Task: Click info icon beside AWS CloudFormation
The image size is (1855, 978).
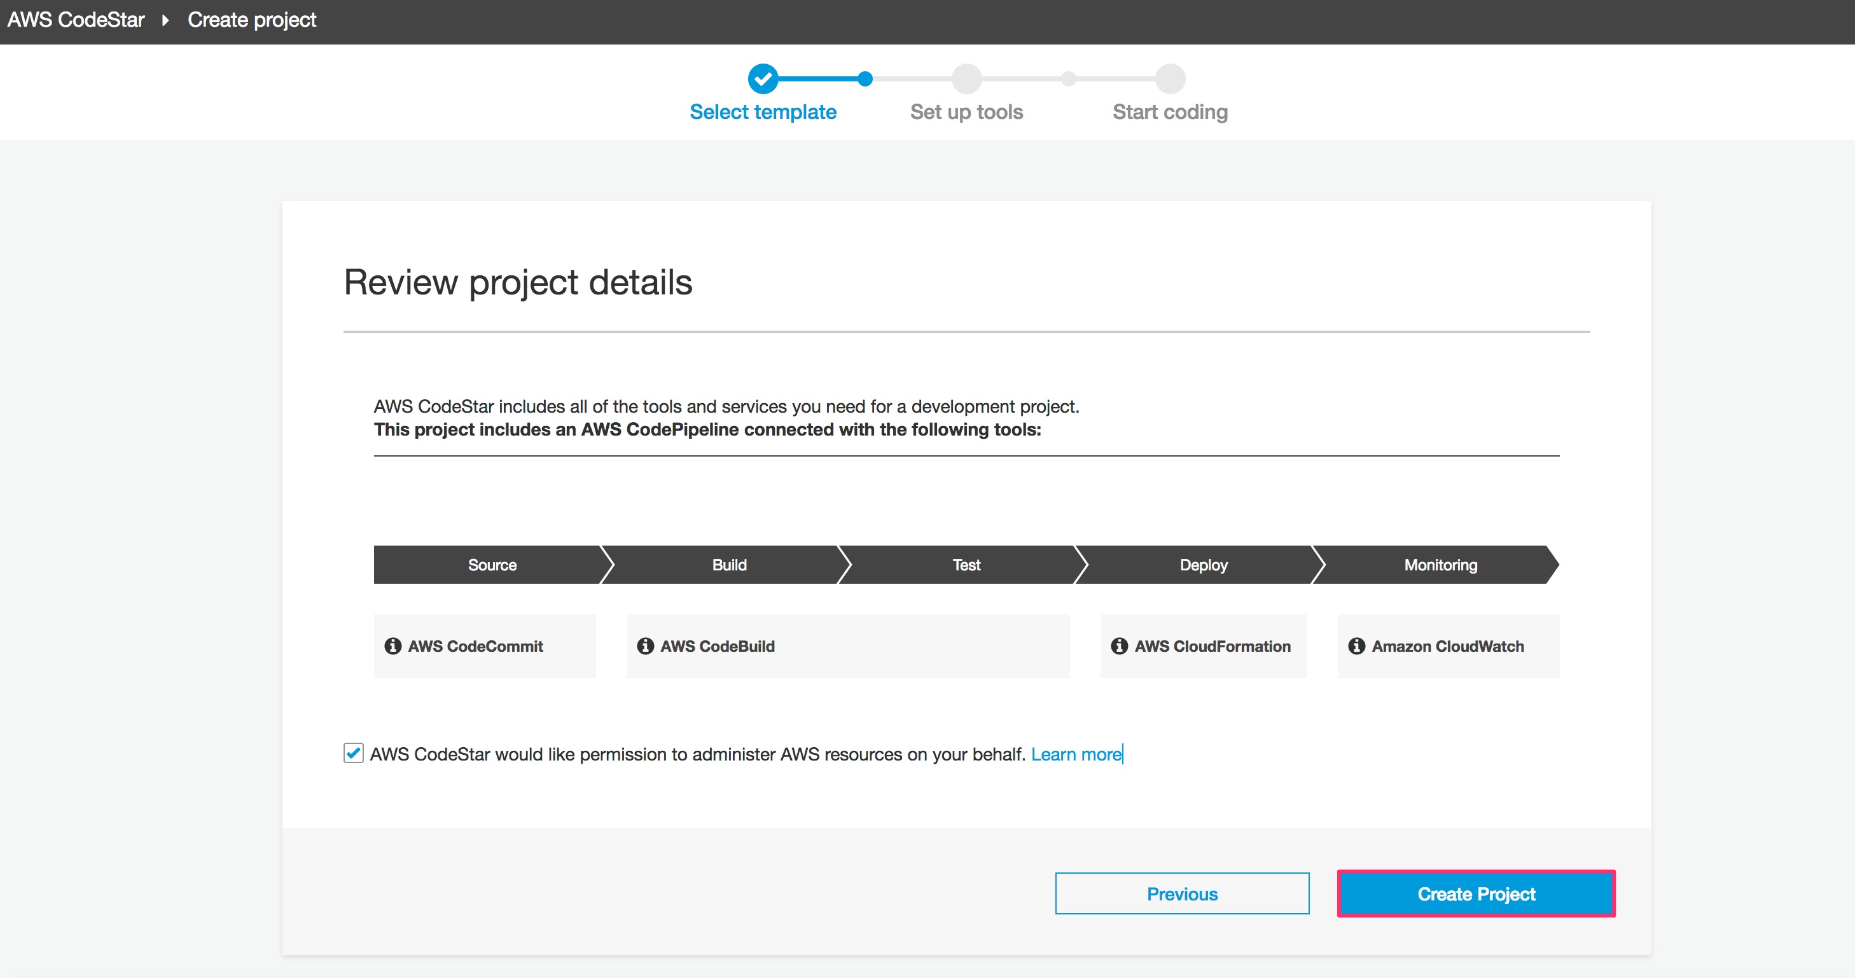Action: (x=1119, y=645)
